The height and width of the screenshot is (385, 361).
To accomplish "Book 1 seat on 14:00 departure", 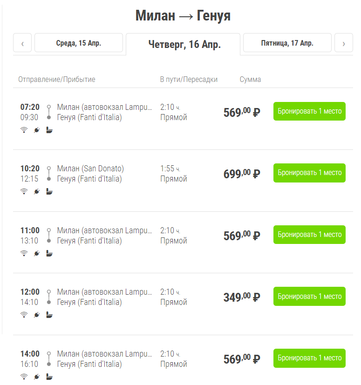I will pos(309,358).
